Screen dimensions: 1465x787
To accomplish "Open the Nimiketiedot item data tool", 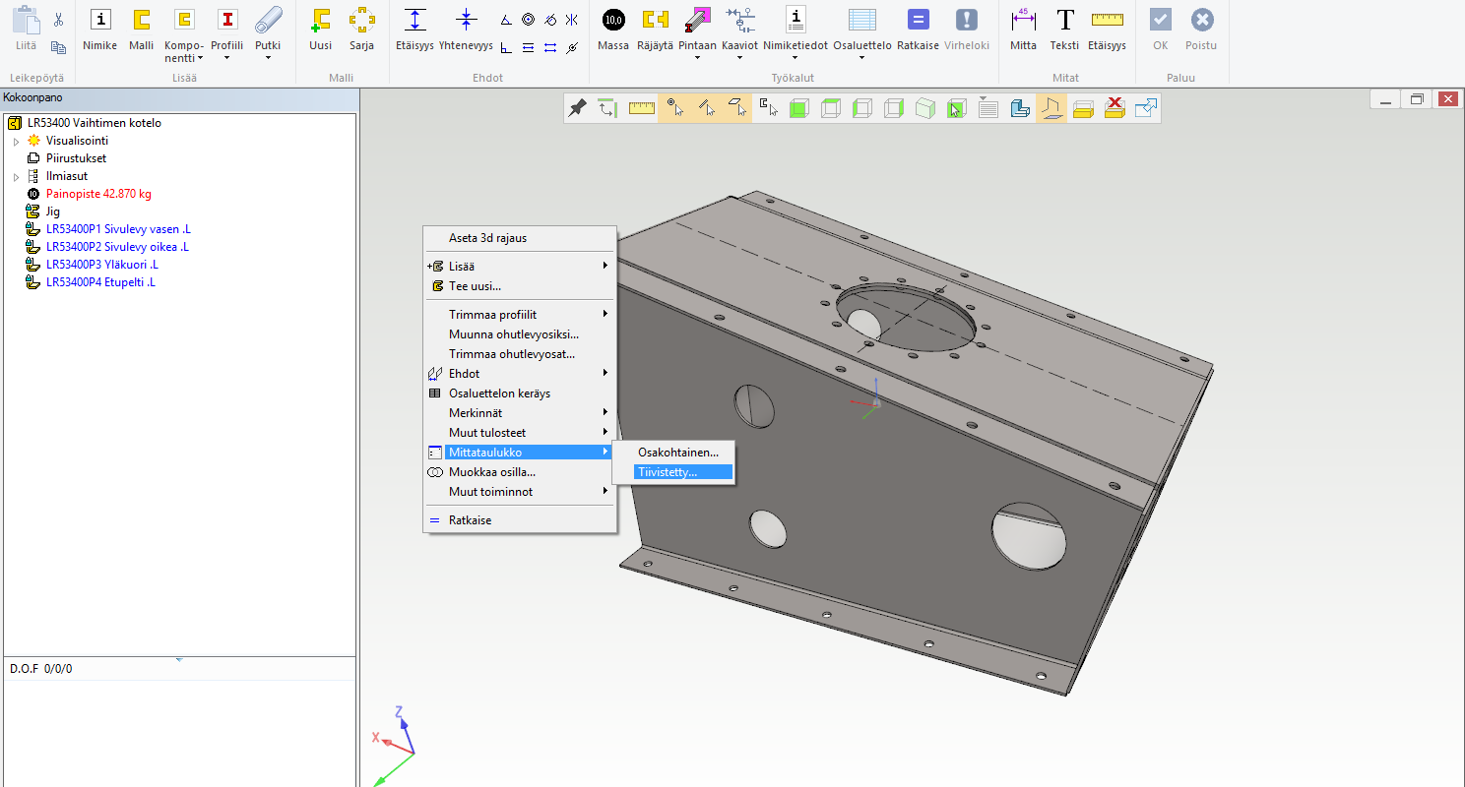I will [796, 21].
